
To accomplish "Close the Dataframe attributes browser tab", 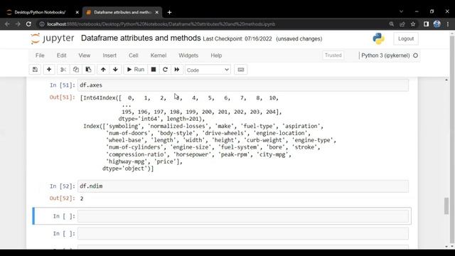I will coord(156,12).
